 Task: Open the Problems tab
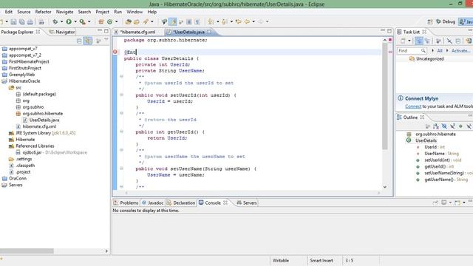coord(126,202)
